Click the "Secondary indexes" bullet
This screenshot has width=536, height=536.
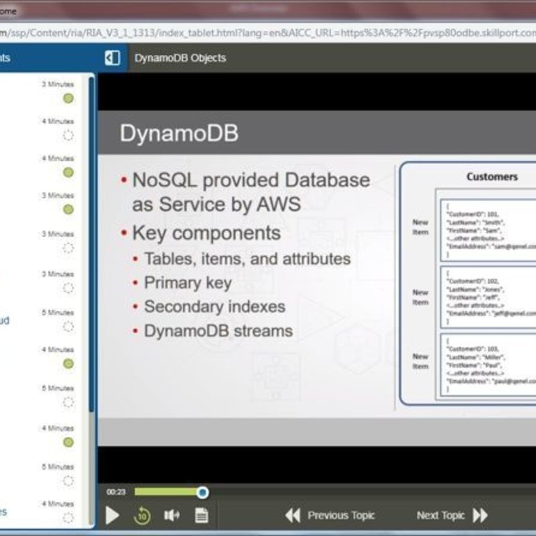click(x=214, y=307)
